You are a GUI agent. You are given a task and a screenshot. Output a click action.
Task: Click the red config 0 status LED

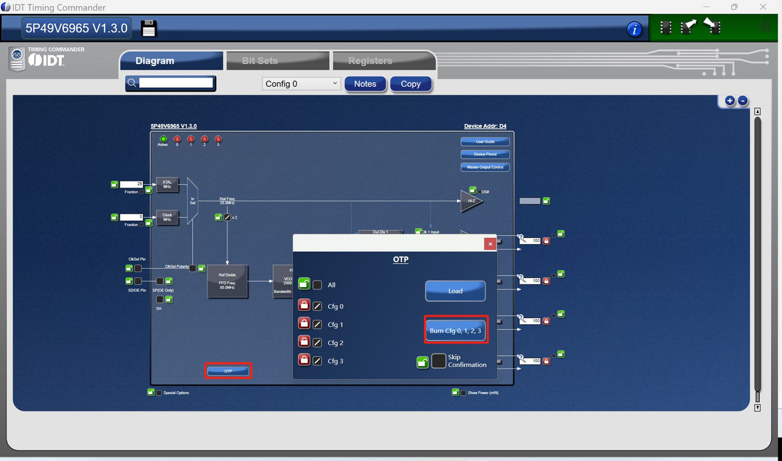pyautogui.click(x=177, y=139)
